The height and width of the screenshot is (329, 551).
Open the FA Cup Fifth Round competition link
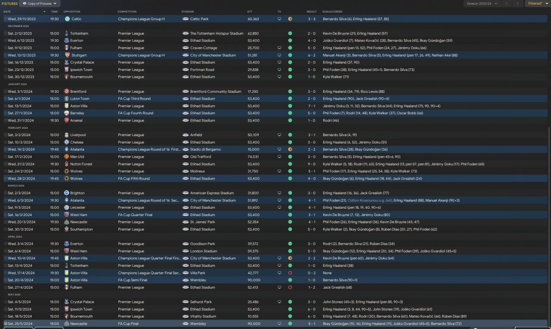click(134, 179)
